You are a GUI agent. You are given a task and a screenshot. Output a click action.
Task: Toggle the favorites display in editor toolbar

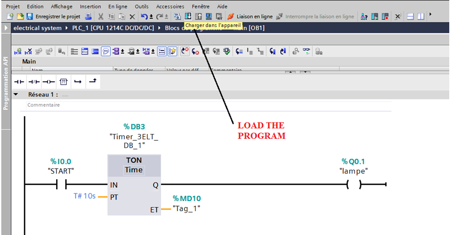coord(172,51)
